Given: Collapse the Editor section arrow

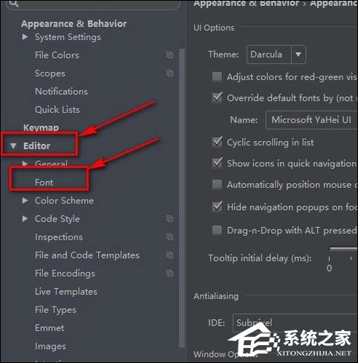Looking at the screenshot, I should click(13, 146).
